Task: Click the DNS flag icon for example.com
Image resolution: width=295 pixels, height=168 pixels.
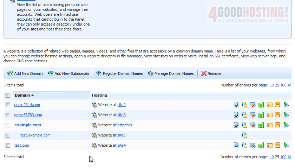Action: pos(286,125)
